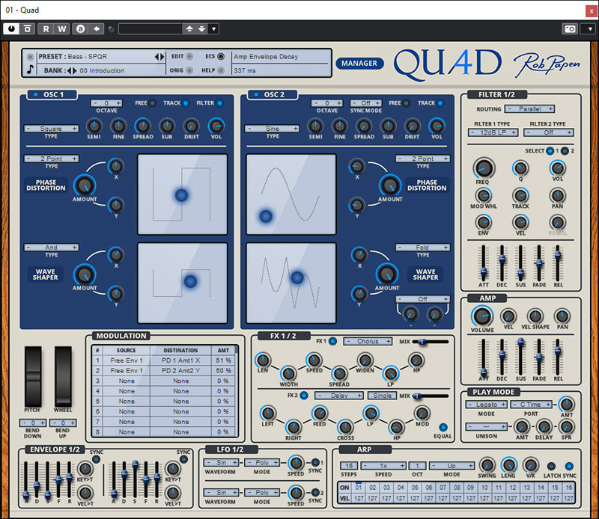Screen dimensions: 599x519
Task: Select modulation row 1 Free Env 1
Action: click(x=126, y=360)
